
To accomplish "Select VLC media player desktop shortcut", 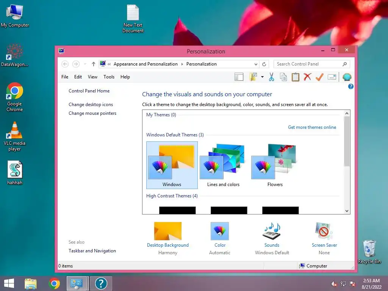I will click(x=15, y=136).
